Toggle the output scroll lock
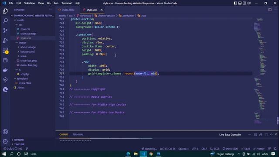279x157 pixels. pyautogui.click(x=261, y=135)
